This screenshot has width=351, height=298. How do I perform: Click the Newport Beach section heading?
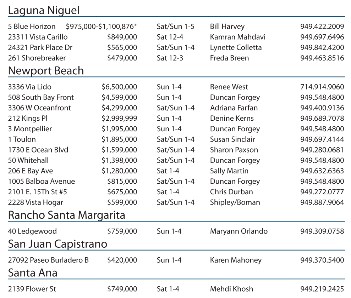46,71
